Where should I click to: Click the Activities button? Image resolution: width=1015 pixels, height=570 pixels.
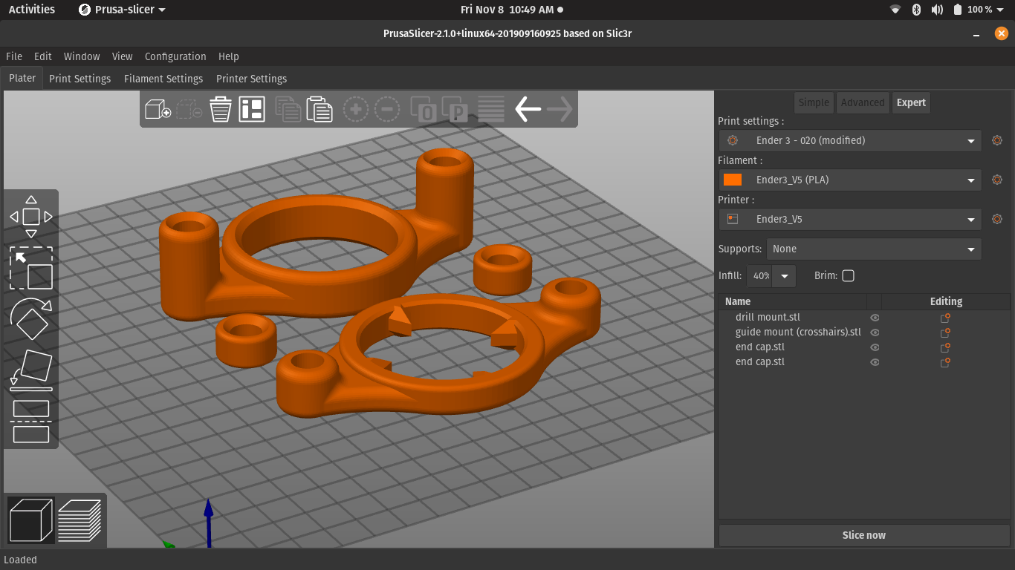coord(32,10)
